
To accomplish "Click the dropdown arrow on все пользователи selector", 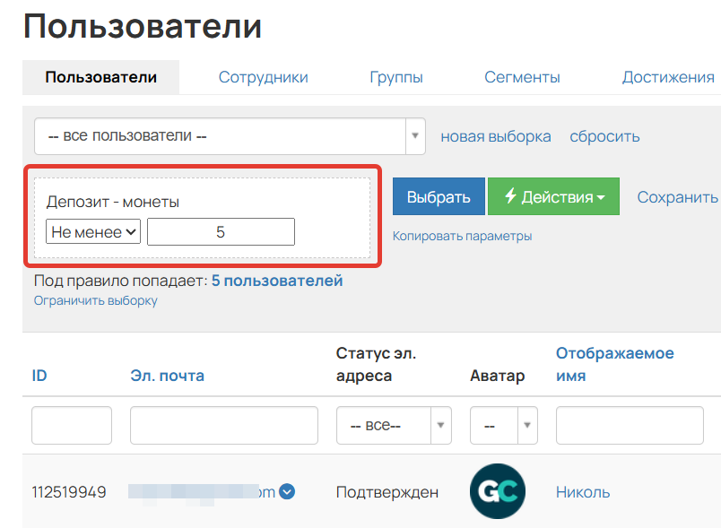I will 414,135.
